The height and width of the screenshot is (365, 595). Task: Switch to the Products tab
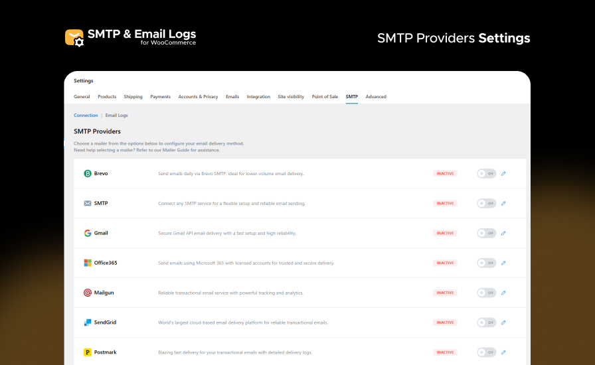[x=107, y=97]
